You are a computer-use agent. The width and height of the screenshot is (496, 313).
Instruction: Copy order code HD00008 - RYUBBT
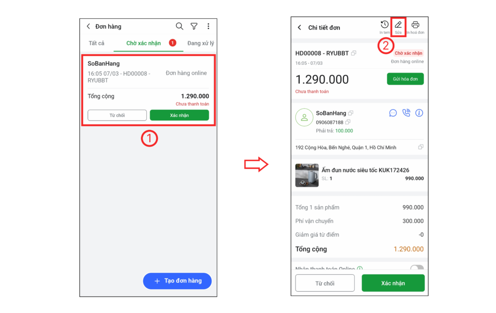[x=354, y=53]
